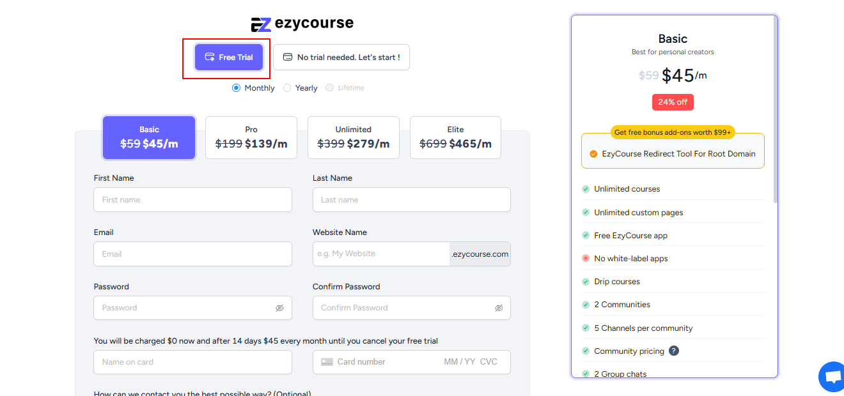The height and width of the screenshot is (396, 844).
Task: Click the No trial needed button
Action: click(x=341, y=57)
